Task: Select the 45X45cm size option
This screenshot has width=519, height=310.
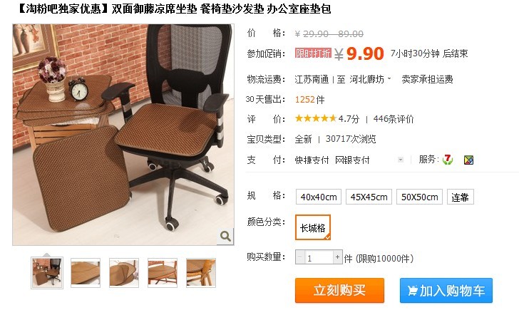Action: (369, 197)
